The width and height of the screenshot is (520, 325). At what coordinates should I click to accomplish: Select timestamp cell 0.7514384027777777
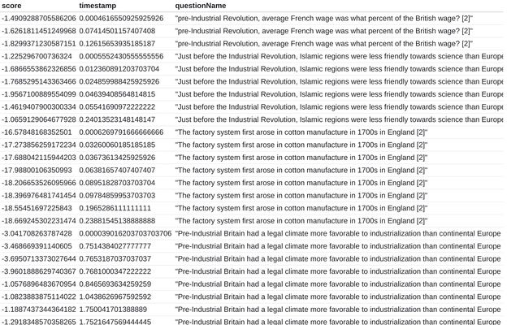(x=115, y=246)
